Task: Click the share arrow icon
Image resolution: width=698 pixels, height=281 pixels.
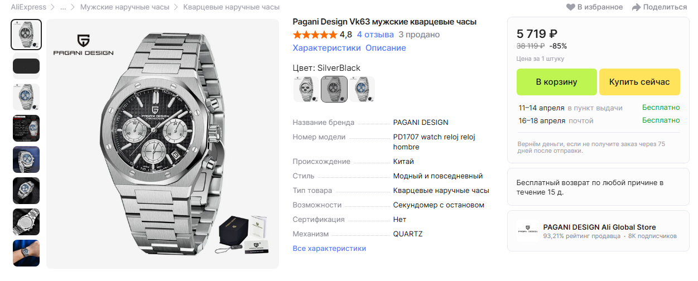Action: click(x=636, y=7)
